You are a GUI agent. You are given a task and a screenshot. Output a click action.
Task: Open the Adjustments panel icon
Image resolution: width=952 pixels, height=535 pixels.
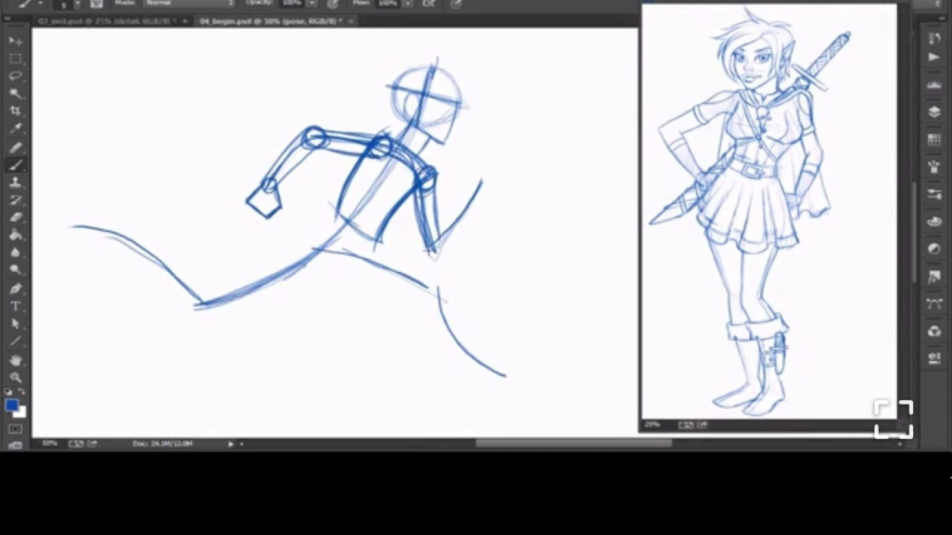point(934,248)
